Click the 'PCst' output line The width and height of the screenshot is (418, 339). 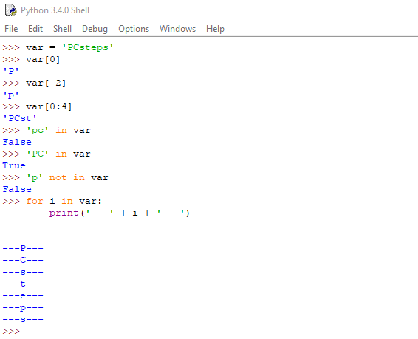click(x=20, y=118)
